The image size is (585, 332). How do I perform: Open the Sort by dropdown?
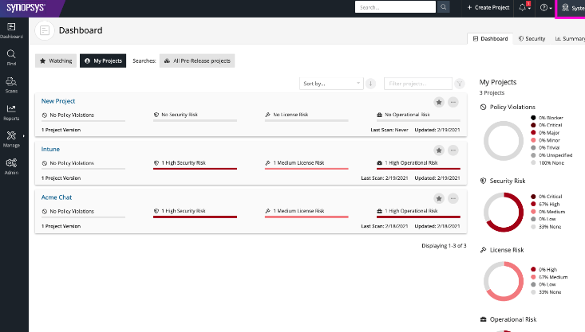click(331, 84)
